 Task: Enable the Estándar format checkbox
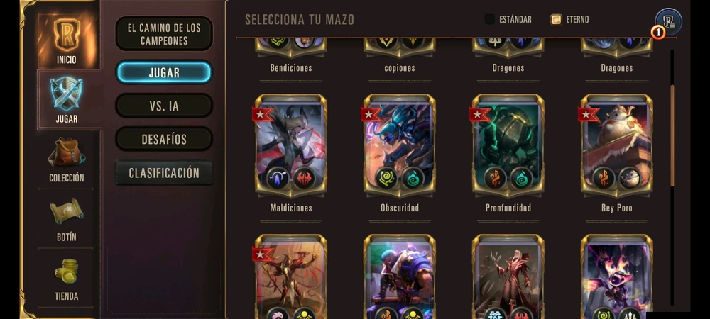489,19
